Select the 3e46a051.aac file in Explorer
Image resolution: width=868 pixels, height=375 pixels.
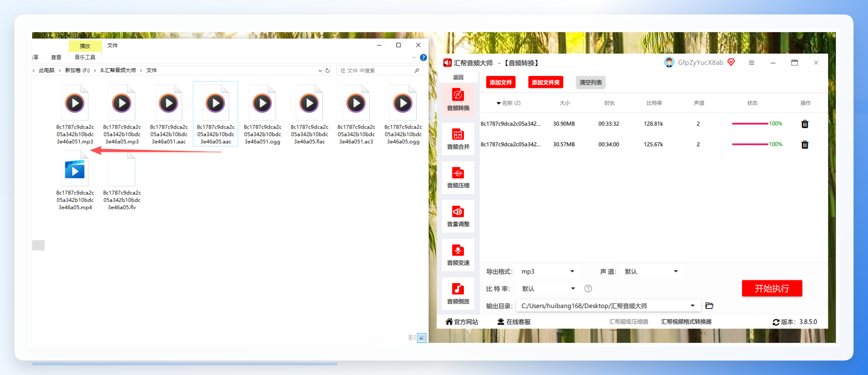[169, 115]
